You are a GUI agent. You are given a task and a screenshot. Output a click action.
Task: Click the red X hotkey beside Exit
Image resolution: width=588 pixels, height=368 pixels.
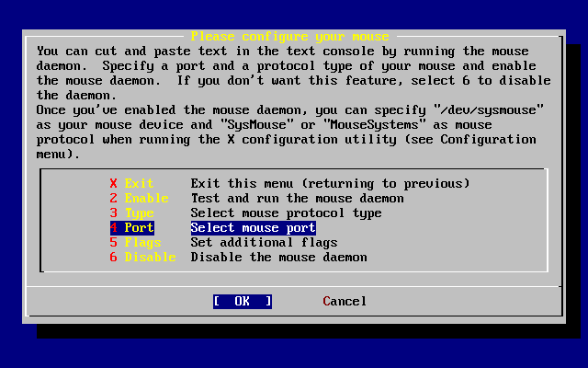tap(114, 183)
